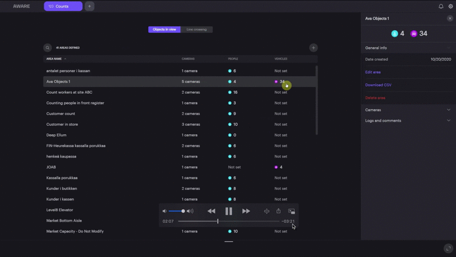Click the add new tab plus button
This screenshot has height=257, width=456.
click(89, 6)
